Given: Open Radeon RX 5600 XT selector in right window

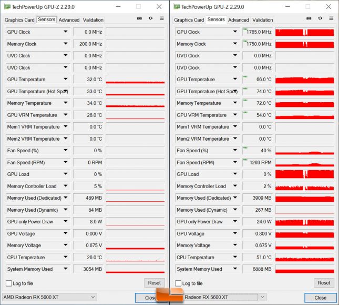Looking at the screenshot, I should click(225, 297).
